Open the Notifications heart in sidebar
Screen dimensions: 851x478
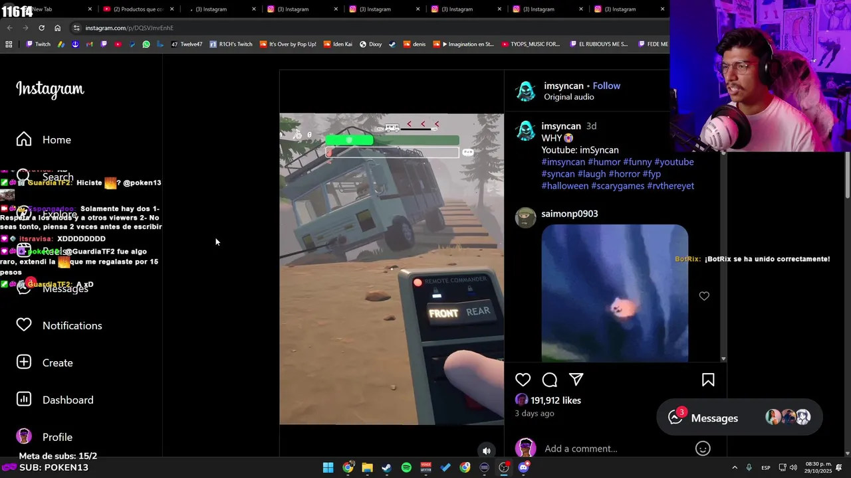click(24, 325)
